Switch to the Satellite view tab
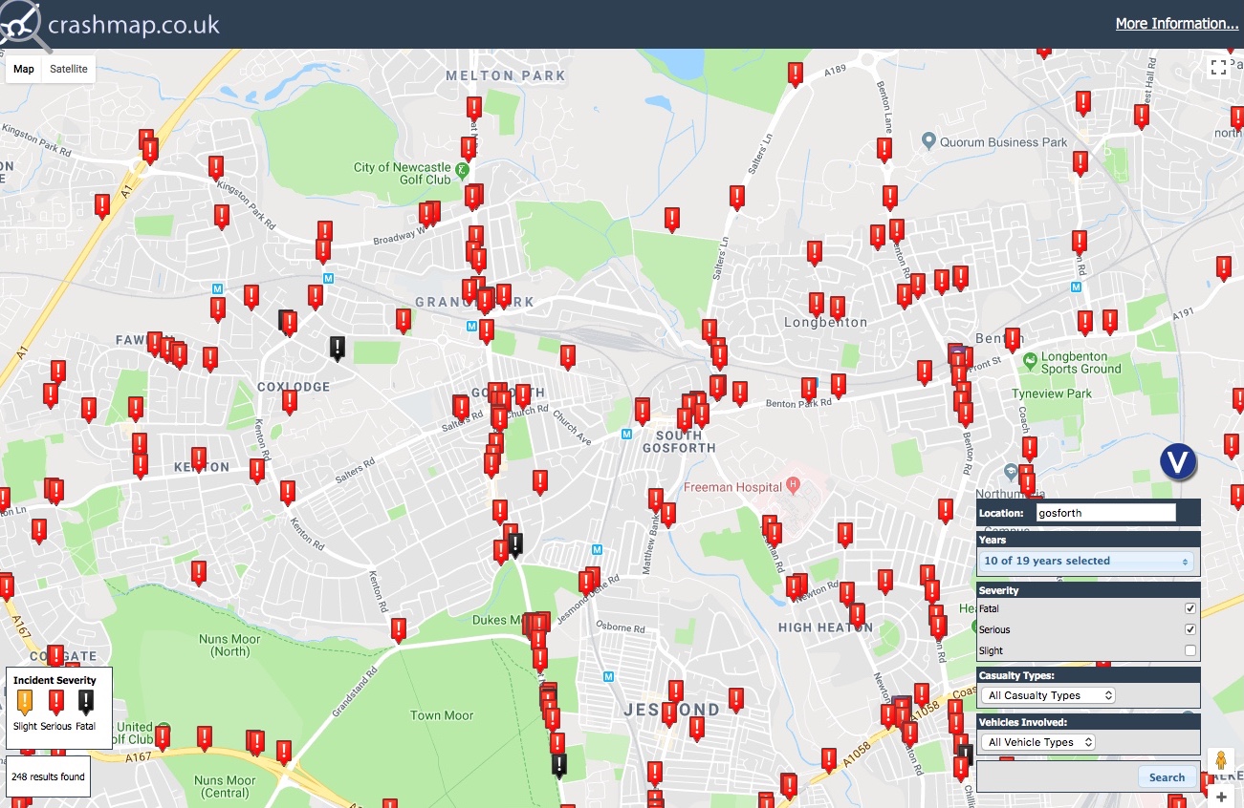The image size is (1244, 808). pos(69,69)
